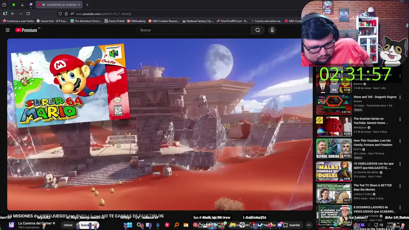
Task: Visit Blooms channel name
Action: 358,84
